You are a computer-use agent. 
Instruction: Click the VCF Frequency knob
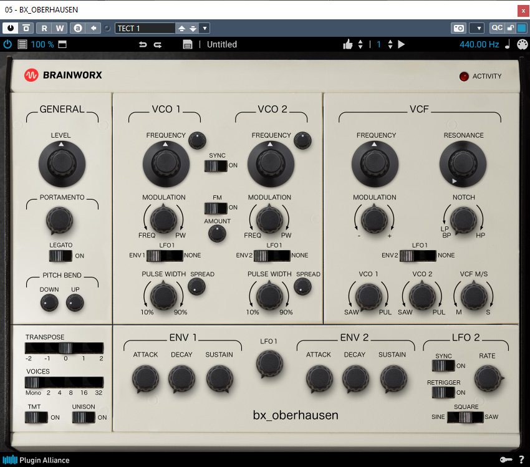[x=375, y=164]
